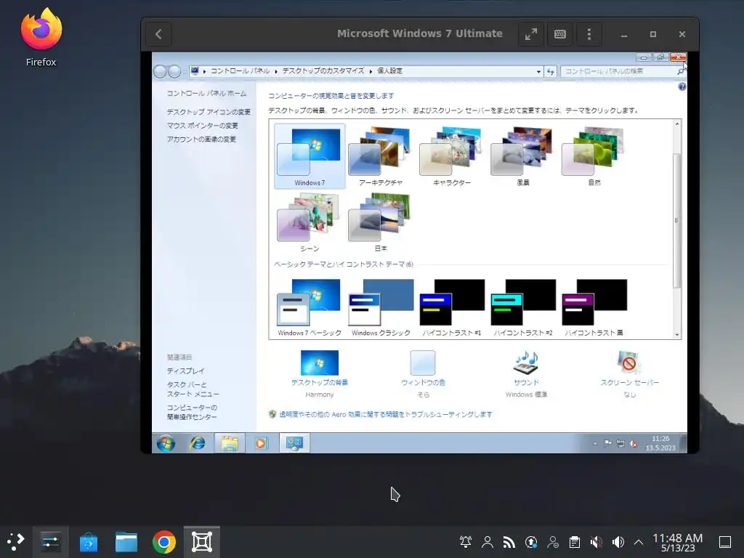Expand the arrow after デスクトップのカスタマイズ breadcrumb
The width and height of the screenshot is (744, 558).
pyautogui.click(x=371, y=72)
